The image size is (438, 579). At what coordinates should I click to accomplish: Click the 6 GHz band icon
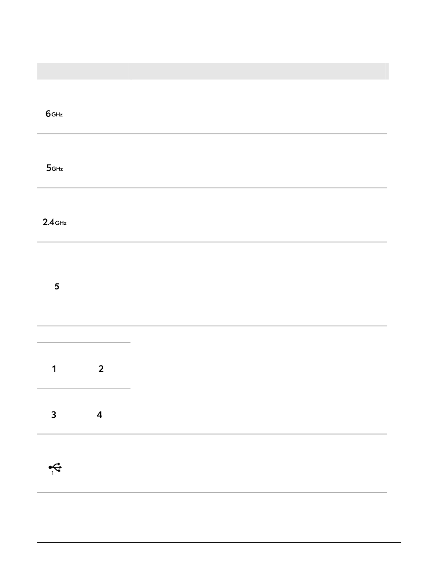click(54, 114)
